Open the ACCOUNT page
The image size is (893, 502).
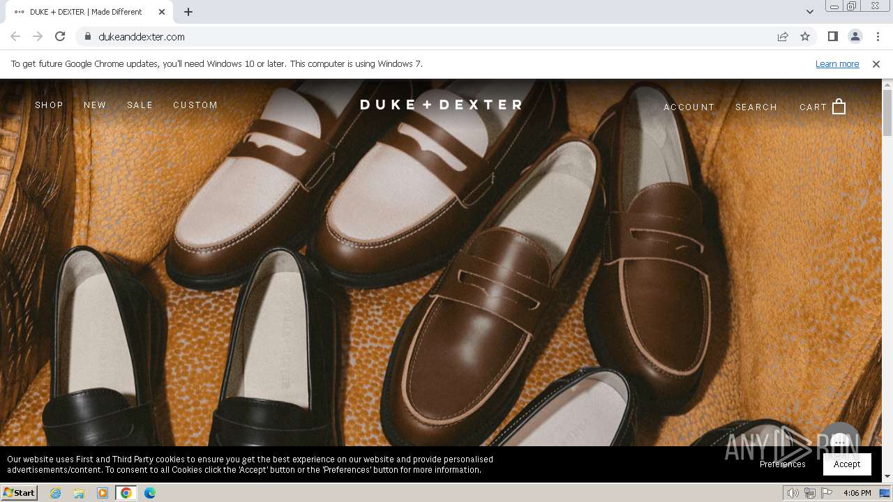(x=689, y=107)
